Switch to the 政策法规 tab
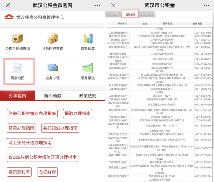The height and width of the screenshot is (182, 214). click(88, 96)
